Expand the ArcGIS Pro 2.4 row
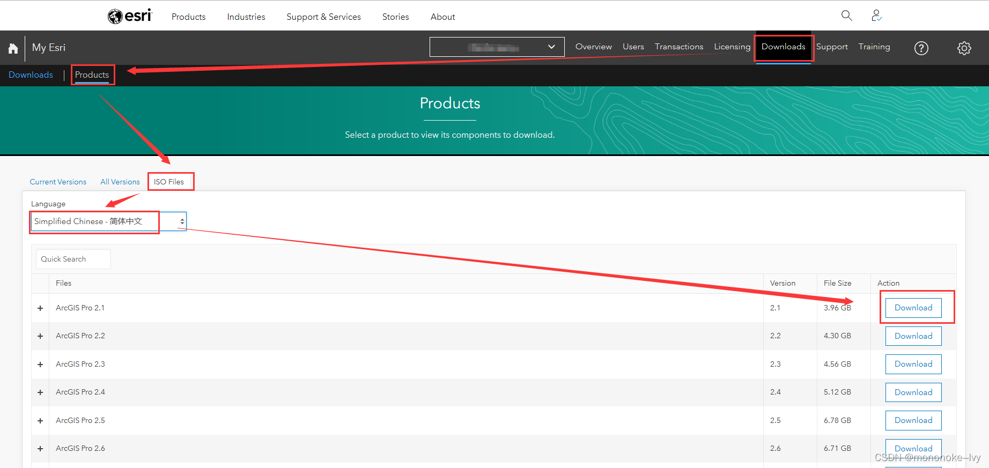 (x=40, y=392)
